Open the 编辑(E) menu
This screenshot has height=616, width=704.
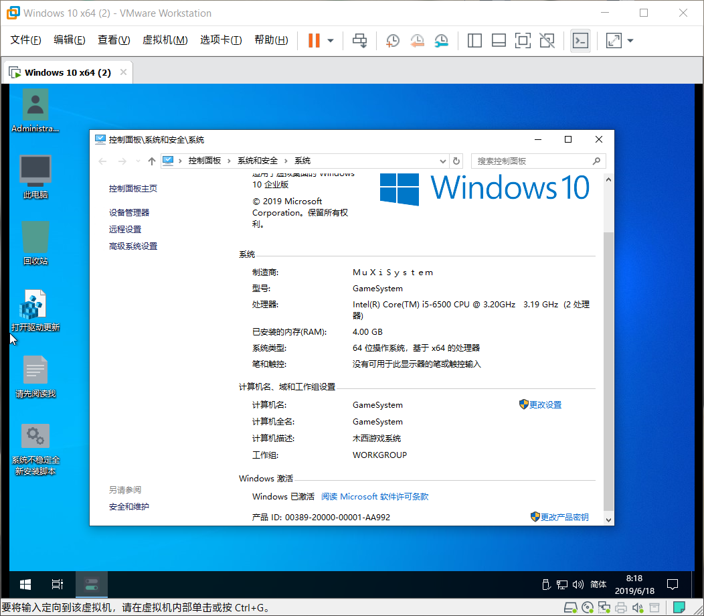coord(69,40)
